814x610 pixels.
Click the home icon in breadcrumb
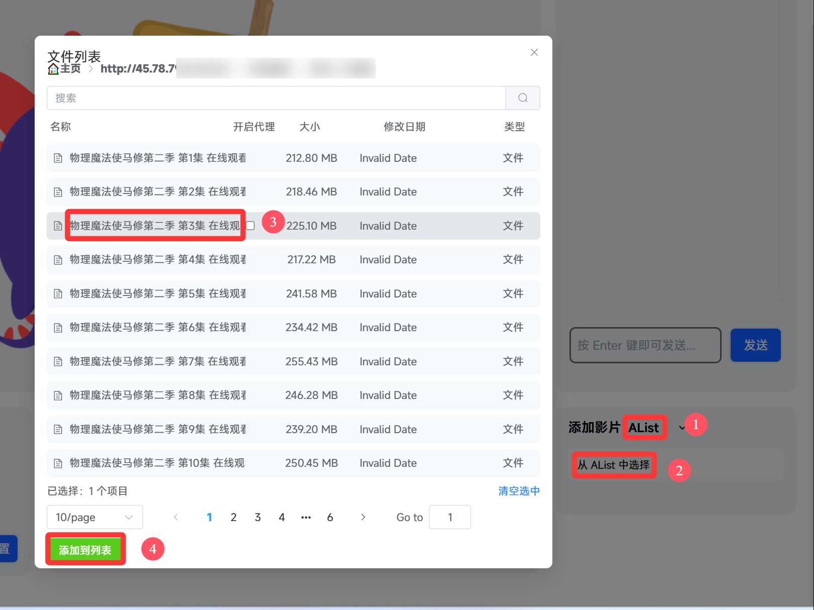pos(53,69)
